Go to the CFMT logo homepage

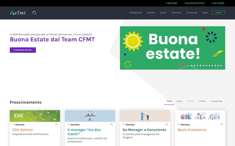[x=18, y=13]
